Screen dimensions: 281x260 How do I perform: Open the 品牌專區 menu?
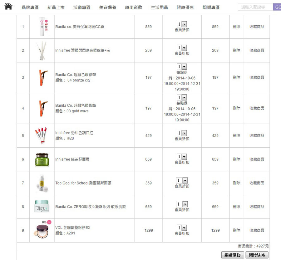tap(30, 7)
